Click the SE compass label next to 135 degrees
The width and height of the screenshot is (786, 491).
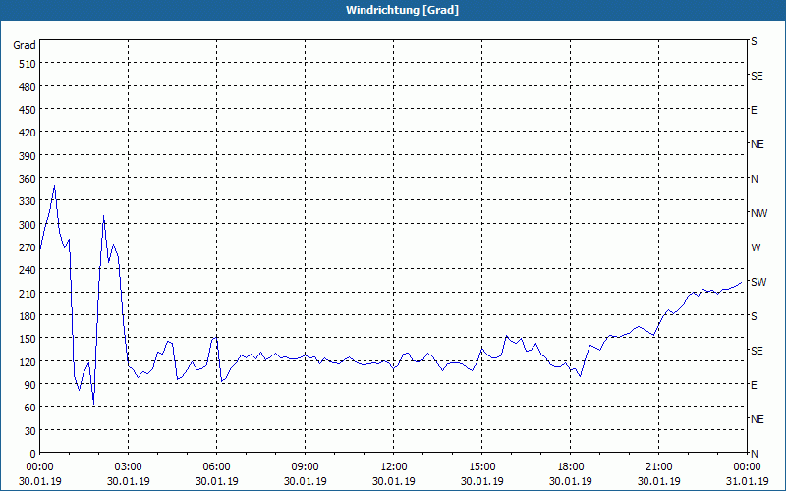coord(757,351)
